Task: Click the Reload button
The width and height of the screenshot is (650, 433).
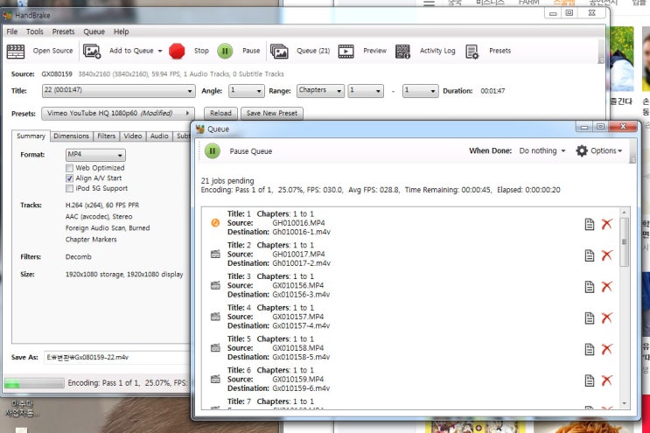Action: (220, 114)
